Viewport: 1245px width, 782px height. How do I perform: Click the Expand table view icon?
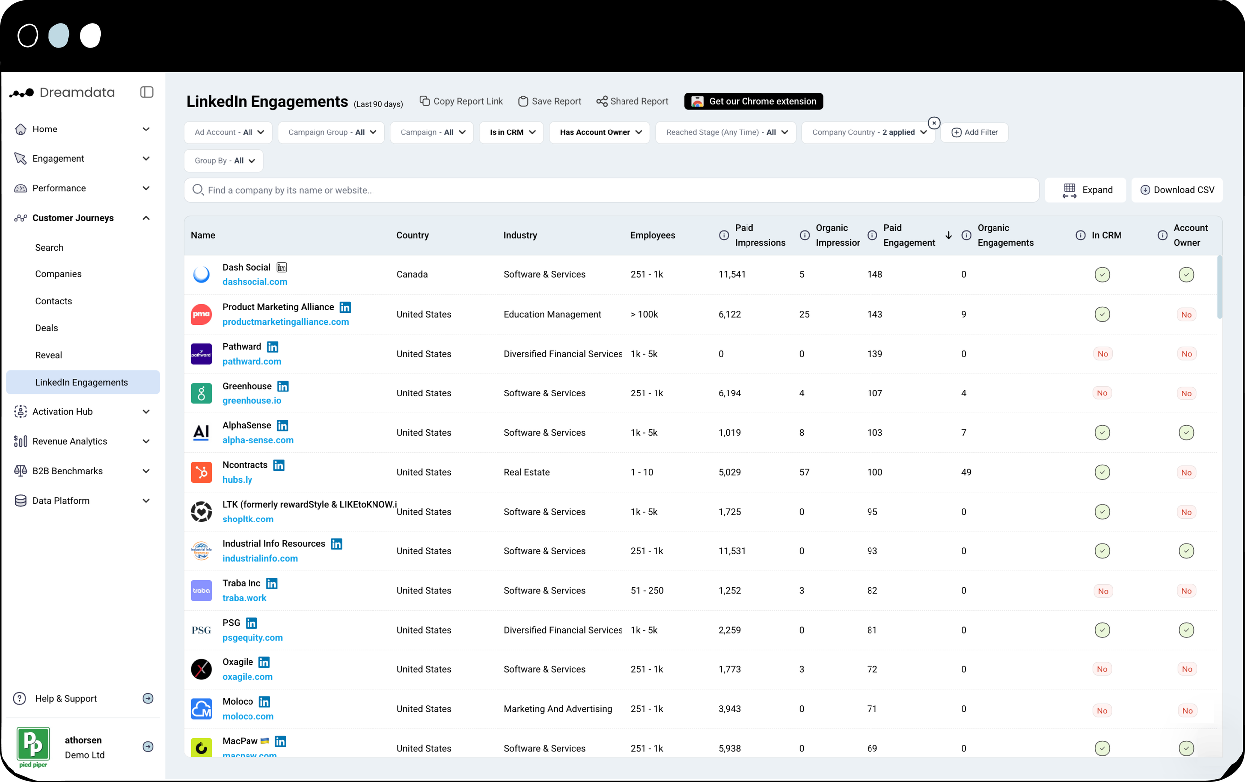coord(1069,190)
